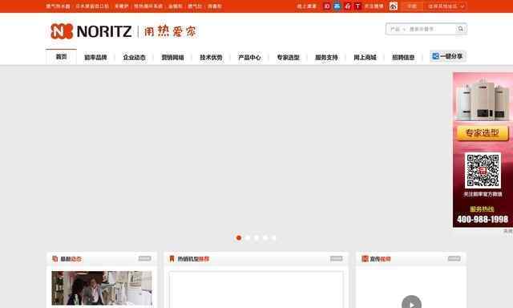This screenshot has height=308, width=513.
Task: Open the 专家选型 menu item
Action: point(288,57)
